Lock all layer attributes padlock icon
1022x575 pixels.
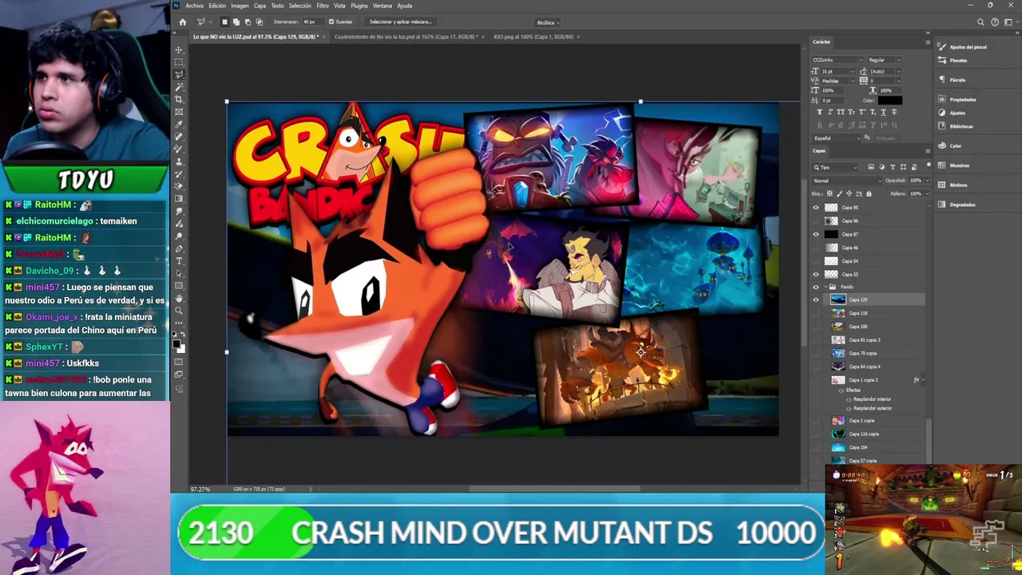[869, 193]
